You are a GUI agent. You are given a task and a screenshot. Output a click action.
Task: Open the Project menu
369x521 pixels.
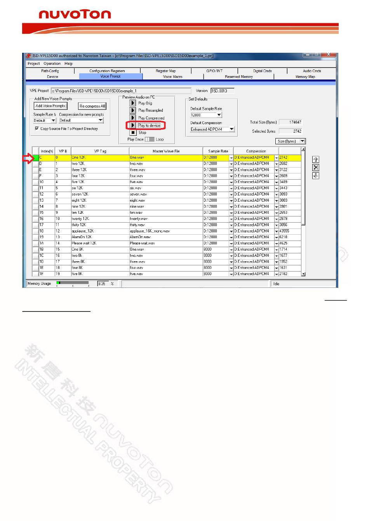pyautogui.click(x=34, y=64)
